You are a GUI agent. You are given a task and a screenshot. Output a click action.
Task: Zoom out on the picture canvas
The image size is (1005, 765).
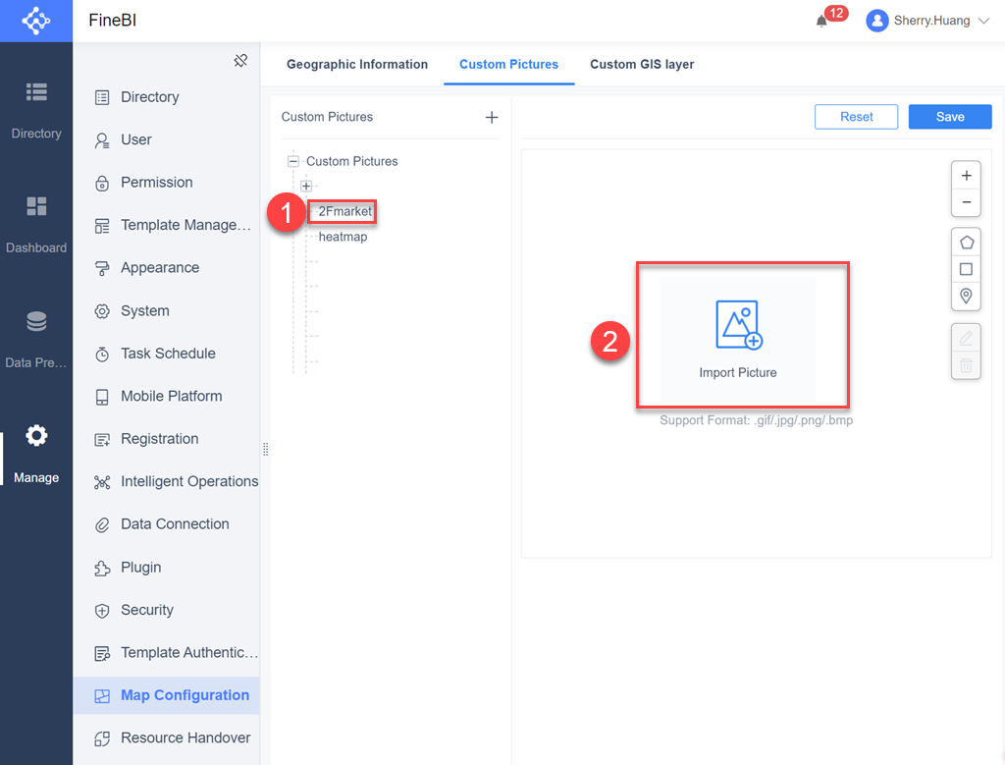[966, 202]
